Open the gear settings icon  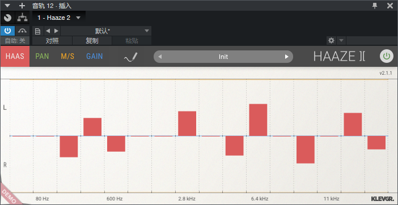pos(331,40)
